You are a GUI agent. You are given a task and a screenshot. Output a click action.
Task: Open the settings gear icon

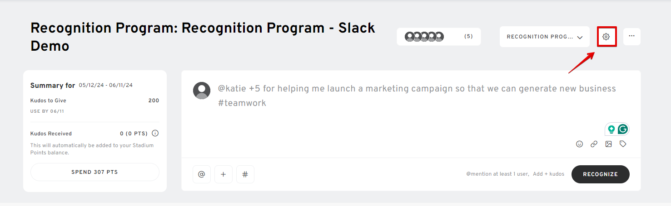[606, 37]
